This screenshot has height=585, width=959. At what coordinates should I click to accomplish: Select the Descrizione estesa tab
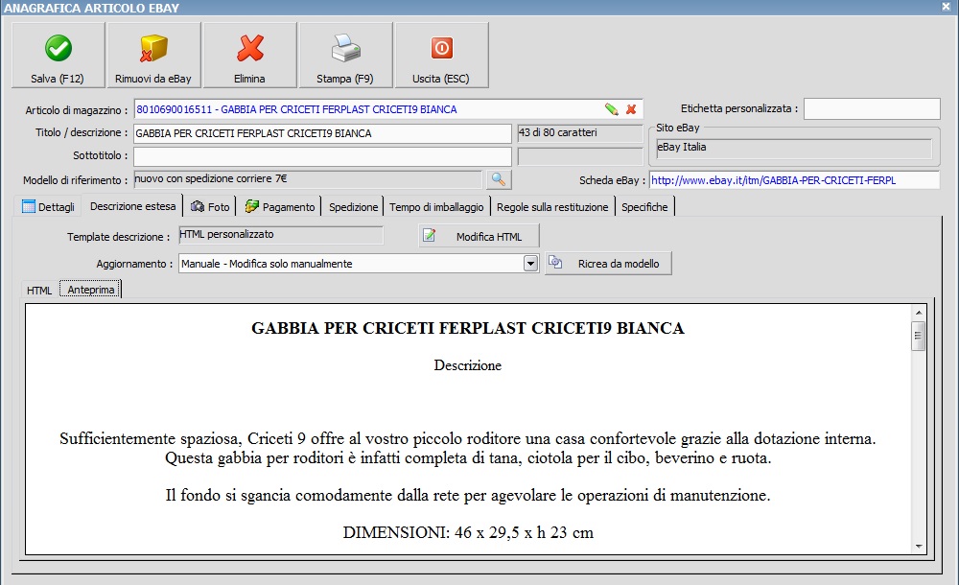[132, 206]
